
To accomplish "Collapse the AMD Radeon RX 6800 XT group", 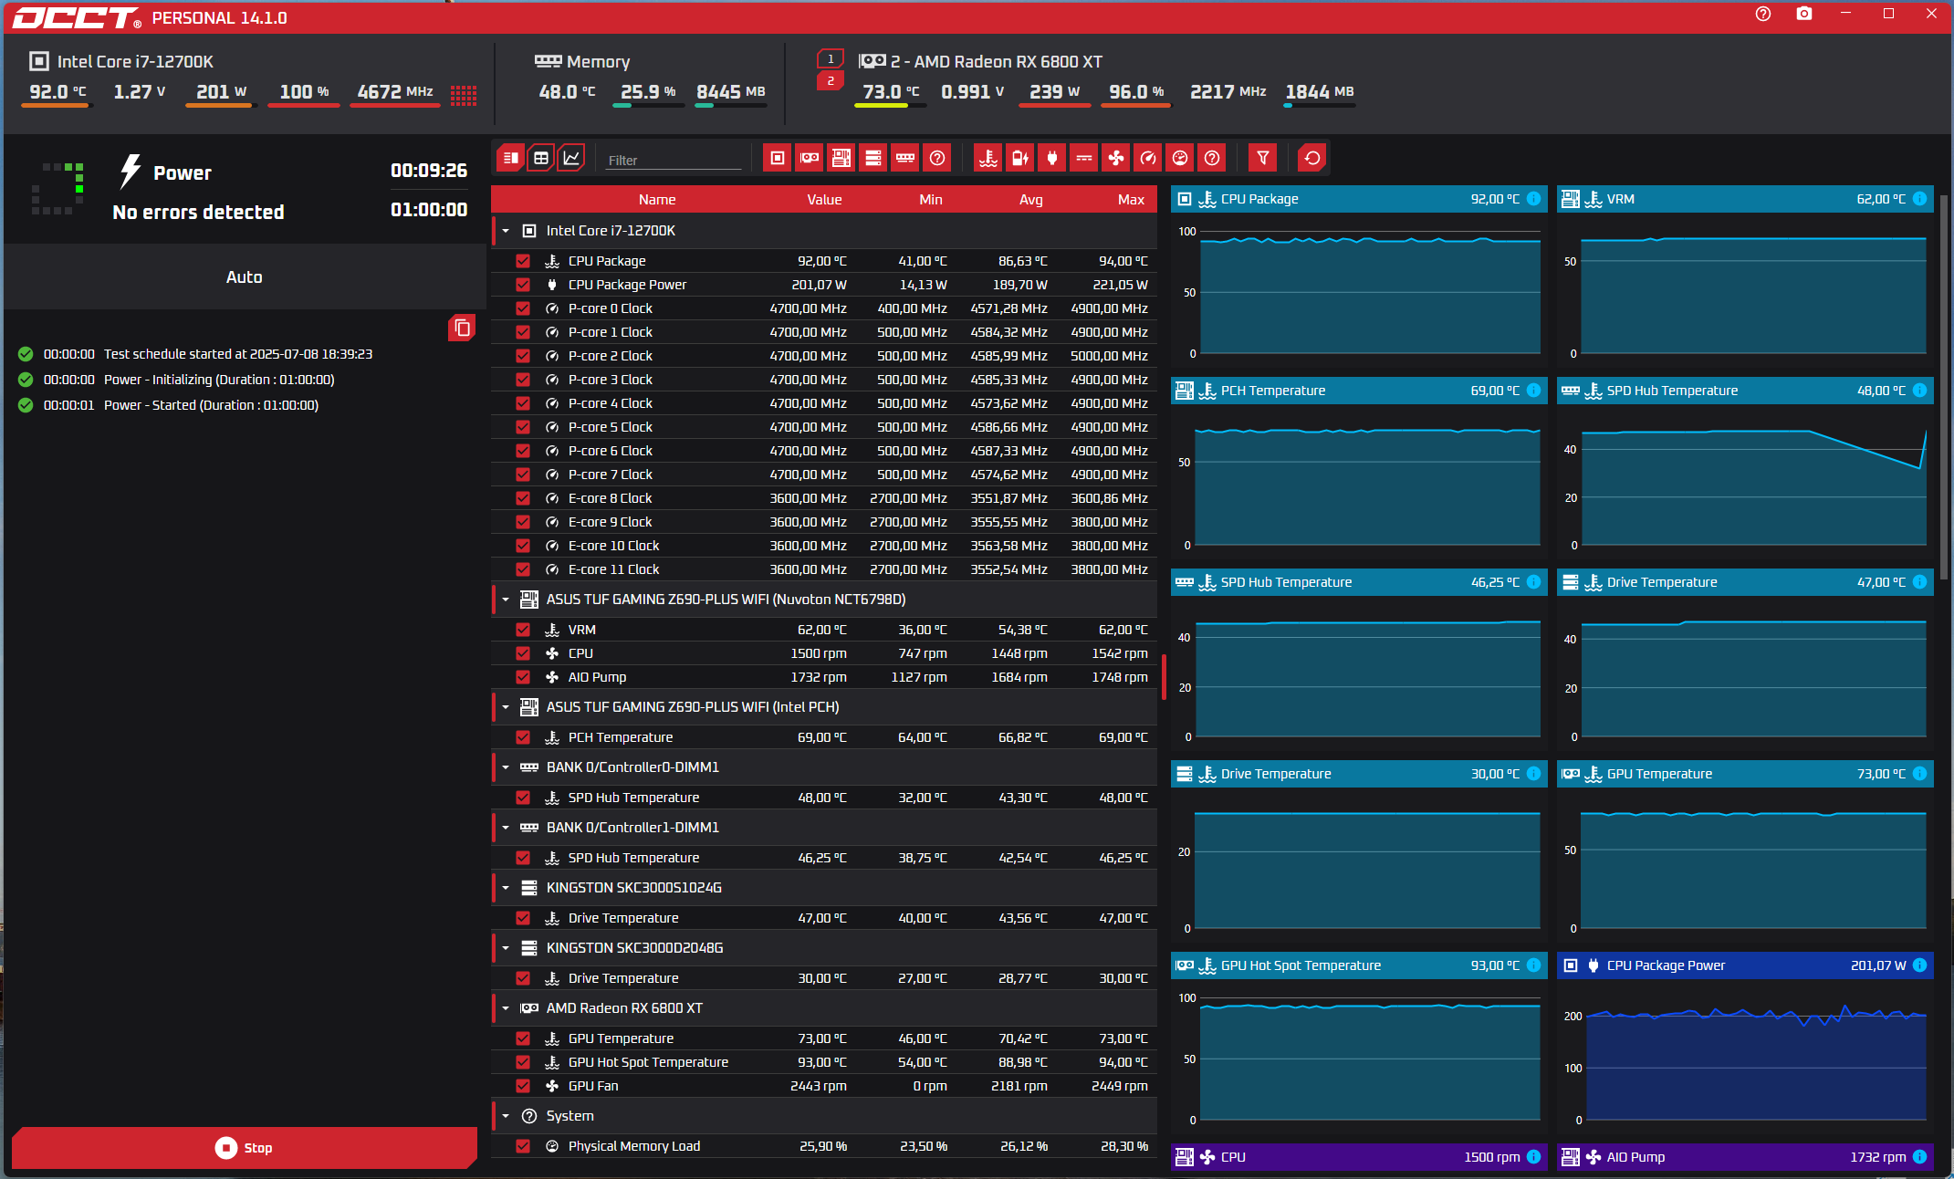I will coord(506,1008).
